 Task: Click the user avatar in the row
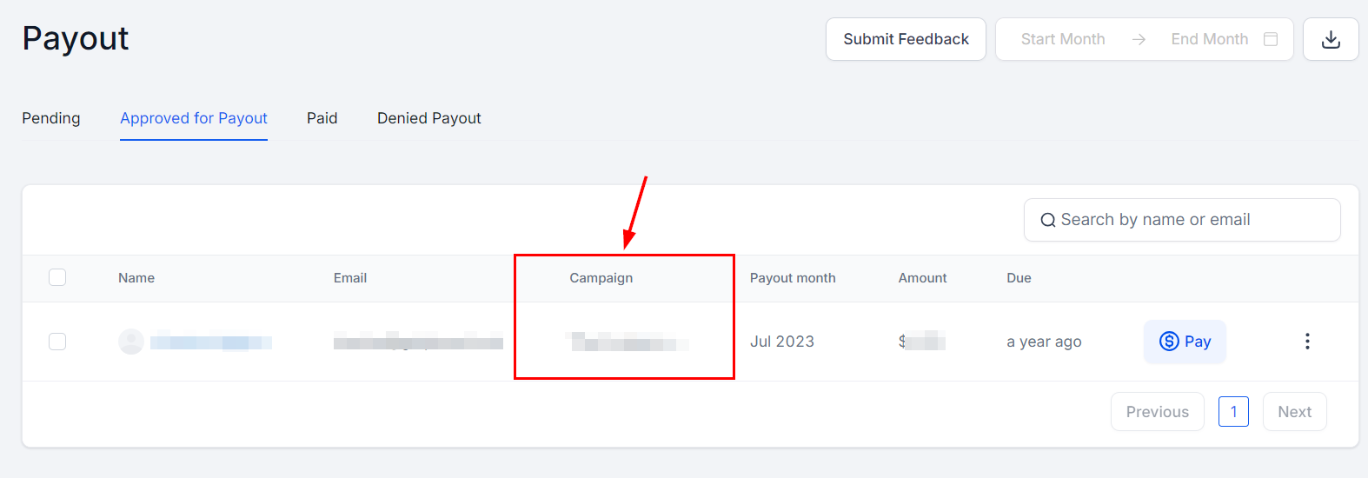131,342
